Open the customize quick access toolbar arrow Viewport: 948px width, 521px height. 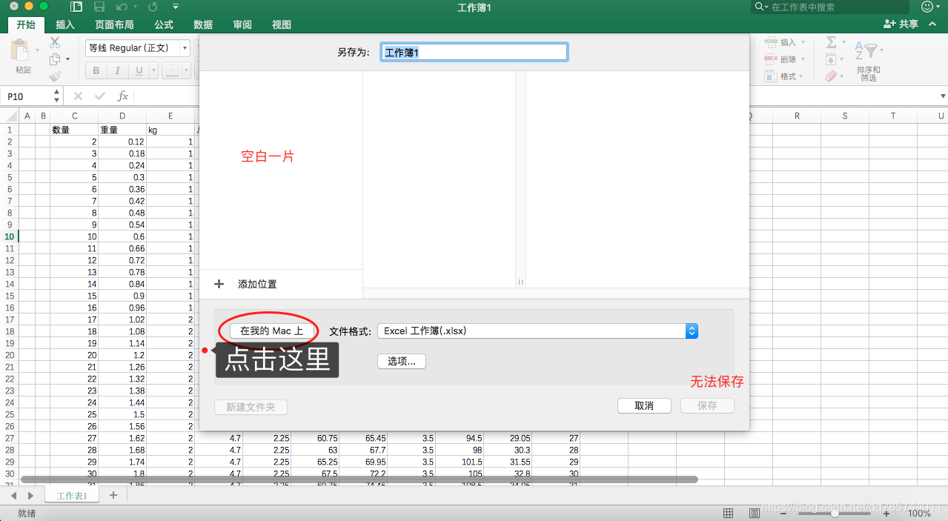176,7
